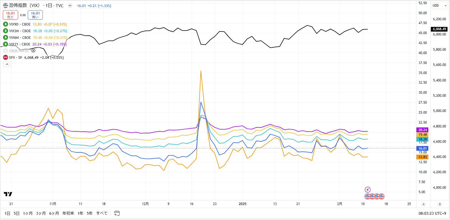The height and width of the screenshot is (220, 450).
Task: Select the すべて time range
Action: click(x=102, y=213)
